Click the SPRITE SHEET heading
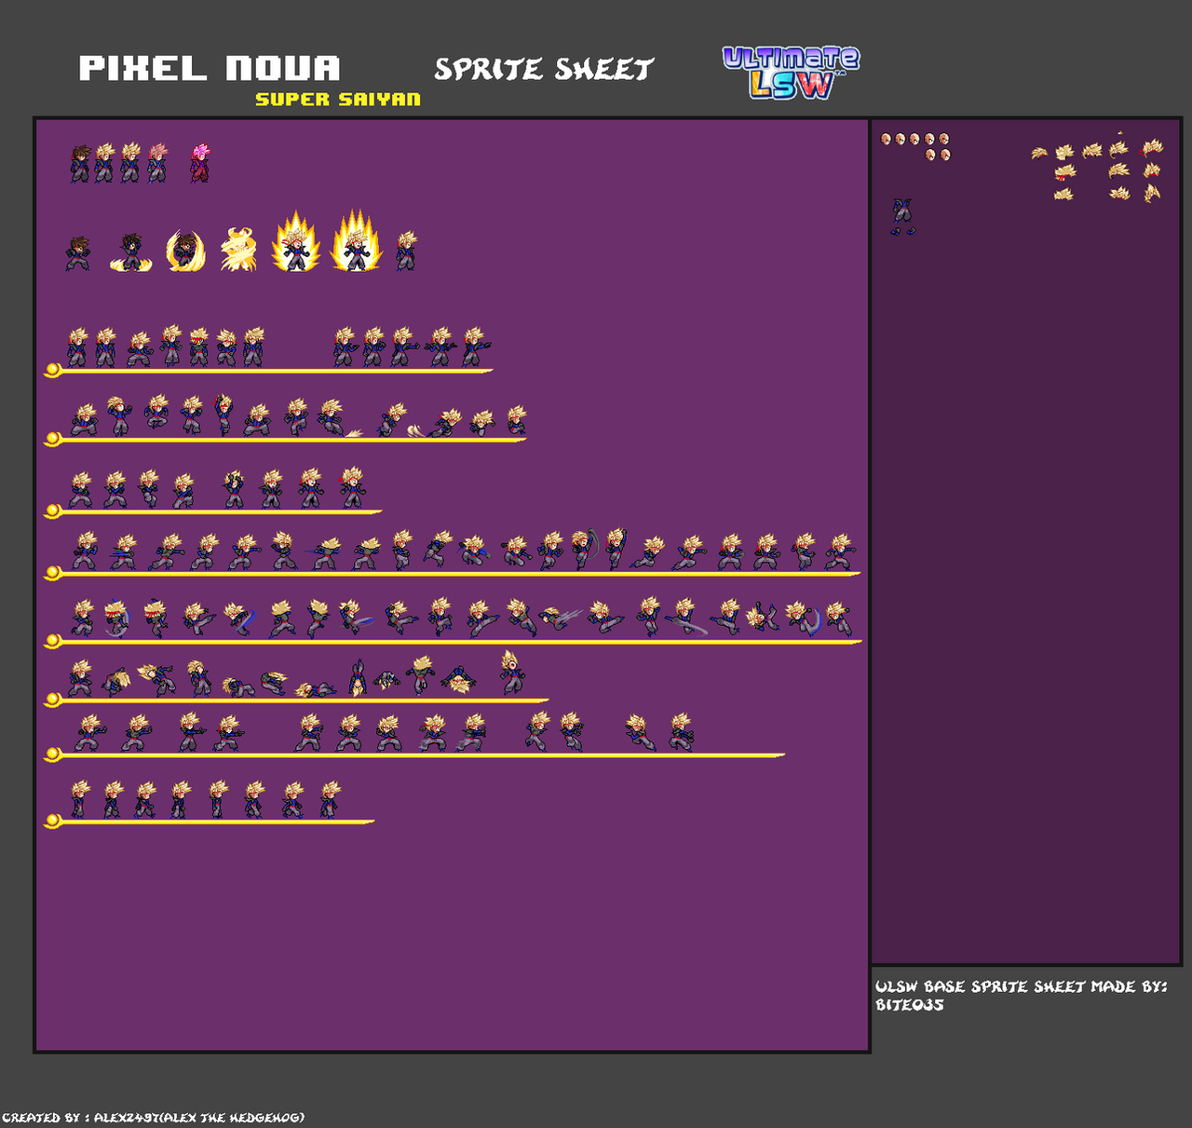This screenshot has width=1192, height=1128. click(x=544, y=69)
